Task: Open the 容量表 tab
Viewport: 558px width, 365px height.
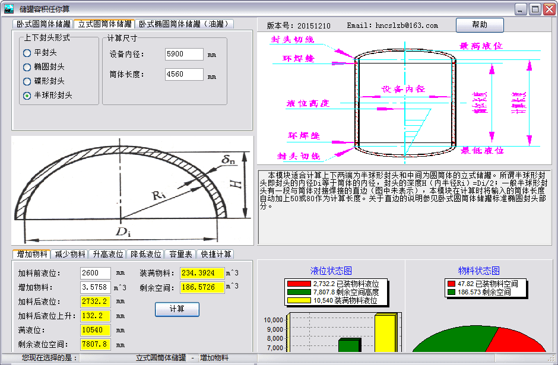Action: pos(180,254)
